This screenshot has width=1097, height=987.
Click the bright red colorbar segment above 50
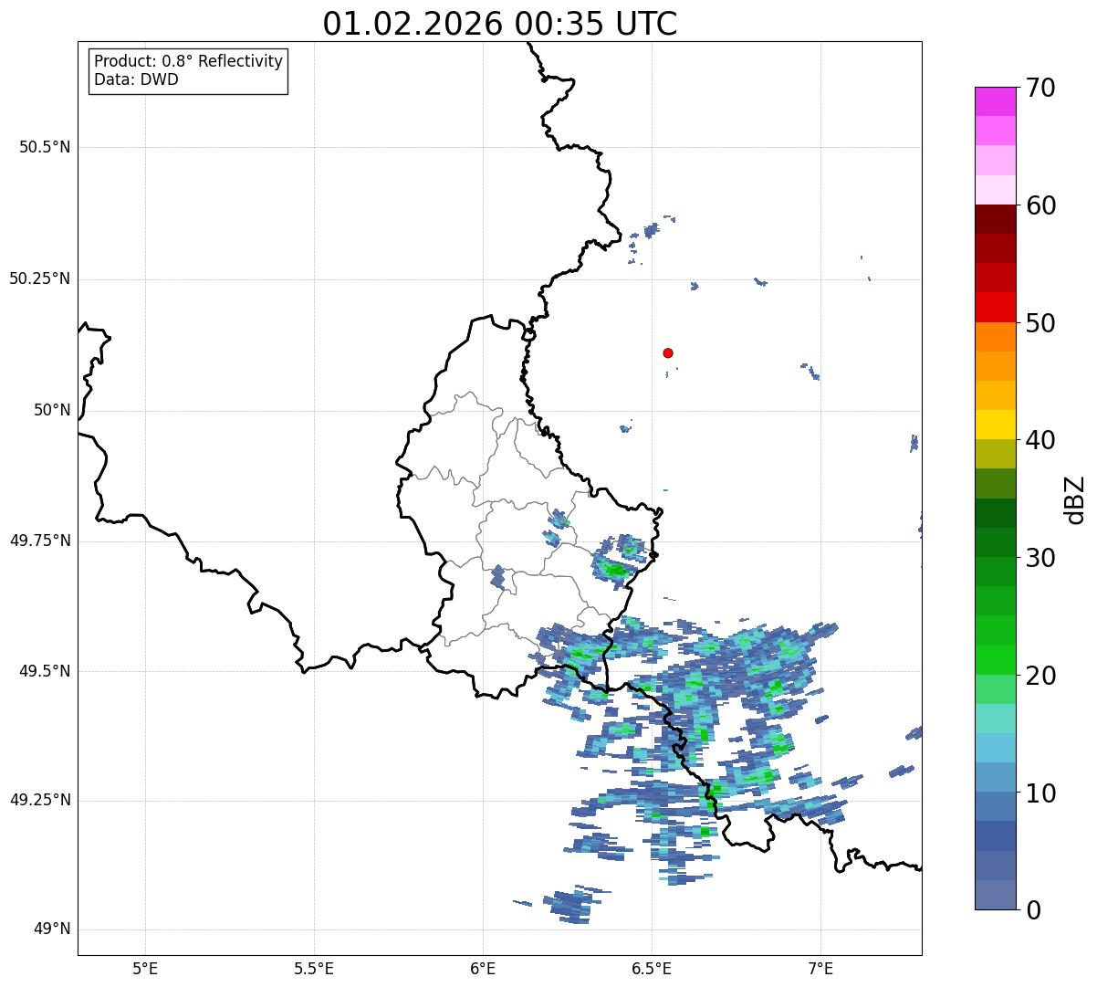click(x=995, y=308)
